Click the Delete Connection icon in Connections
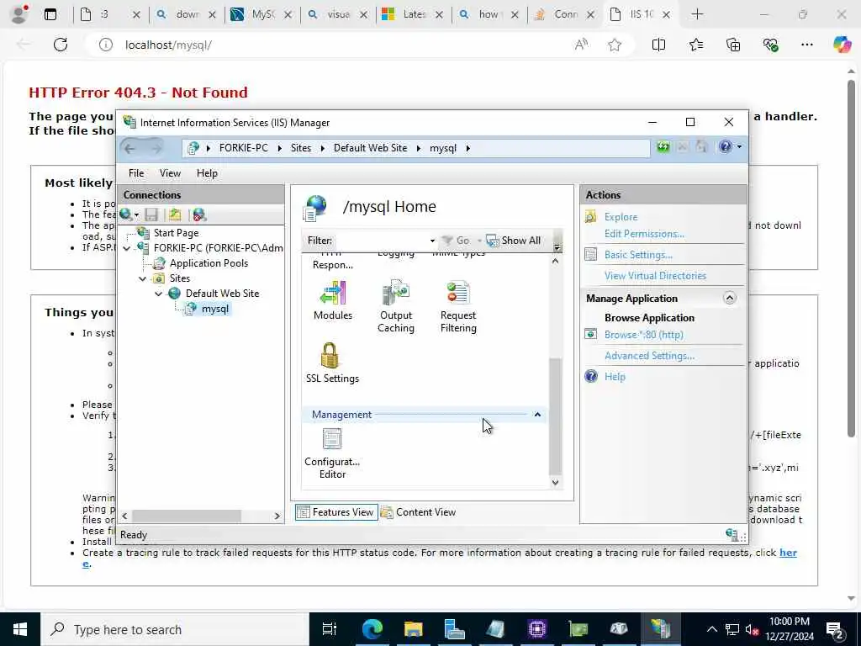Screen dimensions: 861x646 click(199, 214)
